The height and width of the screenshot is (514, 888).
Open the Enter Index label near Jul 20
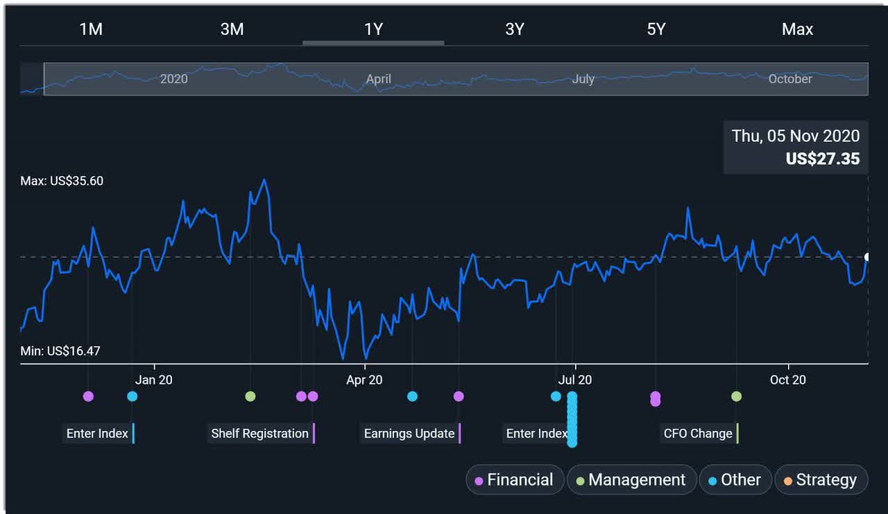click(x=537, y=434)
